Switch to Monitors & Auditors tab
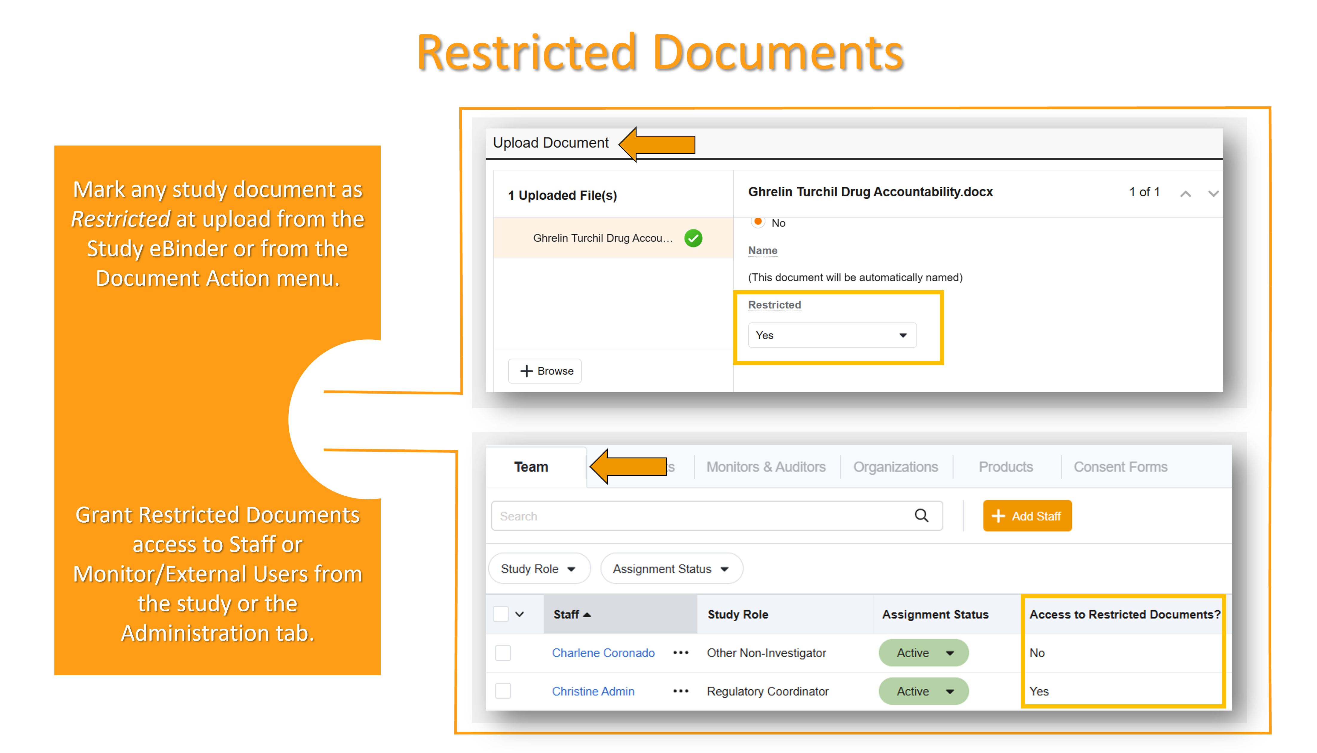This screenshot has height=753, width=1317. (765, 466)
